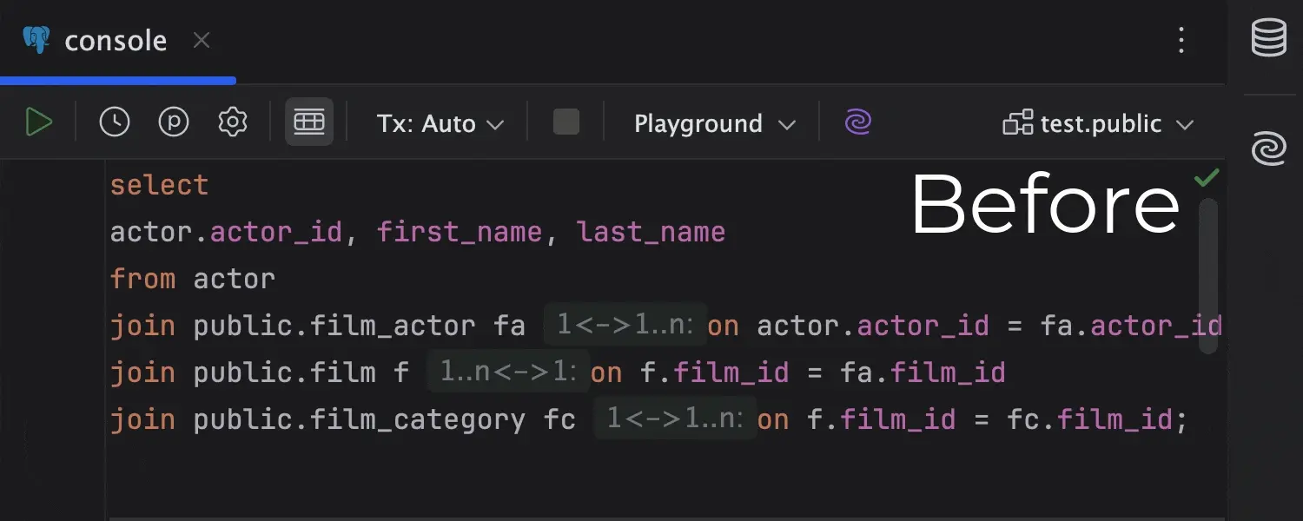The image size is (1303, 521).
Task: Open user parameters with the circled P icon
Action: [173, 122]
